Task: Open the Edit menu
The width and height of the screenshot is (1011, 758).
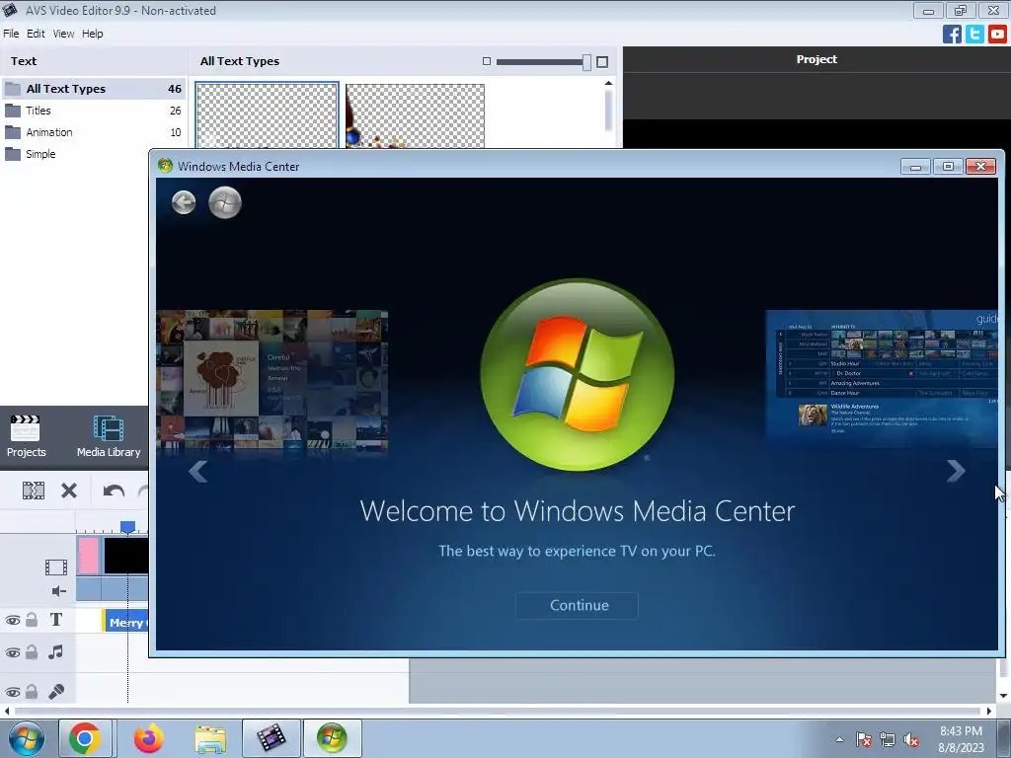Action: click(36, 34)
